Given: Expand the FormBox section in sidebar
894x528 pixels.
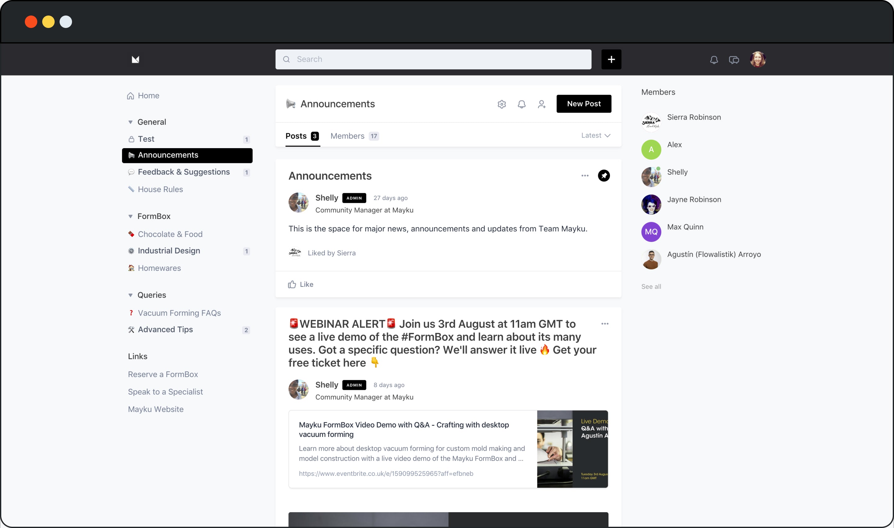Looking at the screenshot, I should [x=131, y=216].
